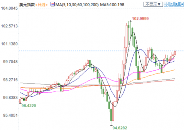Click the scroll-chart-right play icon
The image size is (184, 132).
[176, 4]
